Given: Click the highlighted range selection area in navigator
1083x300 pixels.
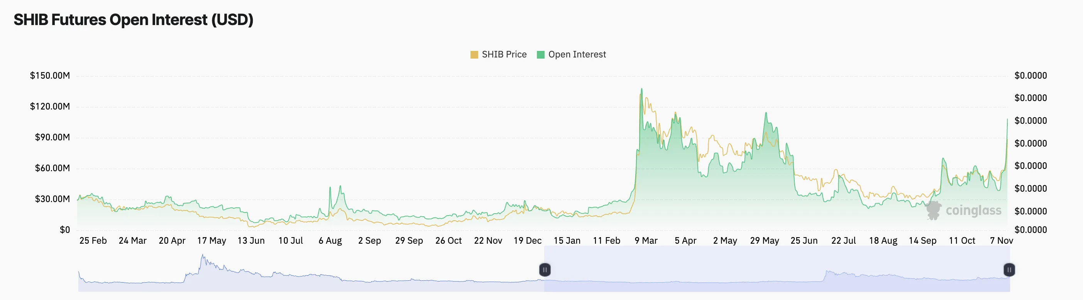Looking at the screenshot, I should click(x=777, y=269).
